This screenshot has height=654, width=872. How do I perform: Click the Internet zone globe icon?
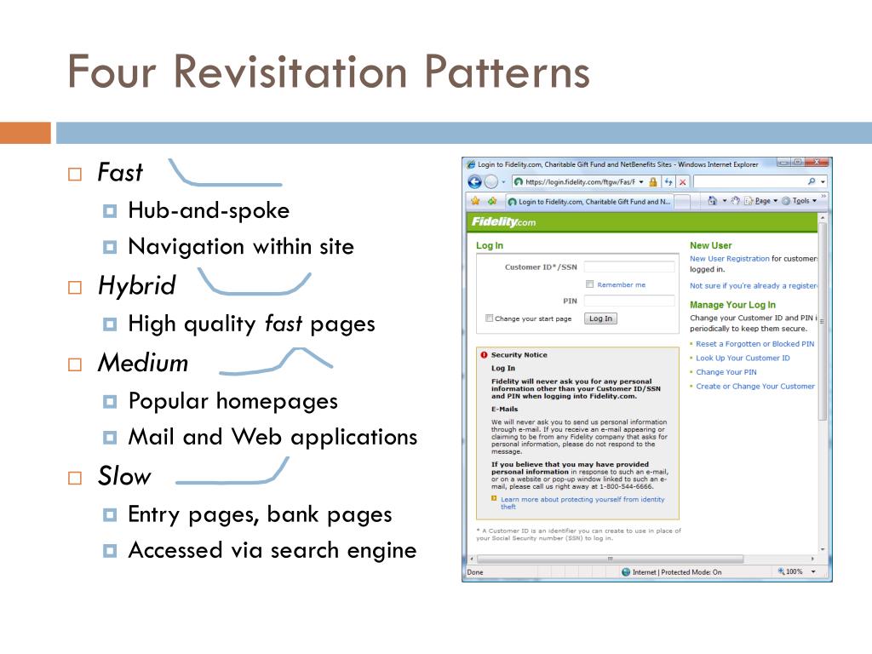[626, 571]
